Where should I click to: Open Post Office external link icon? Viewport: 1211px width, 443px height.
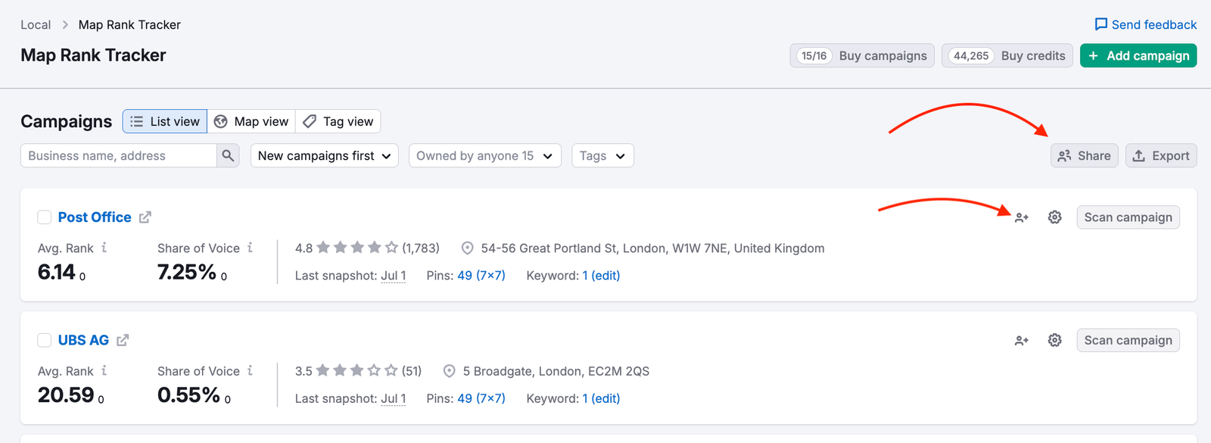point(145,217)
